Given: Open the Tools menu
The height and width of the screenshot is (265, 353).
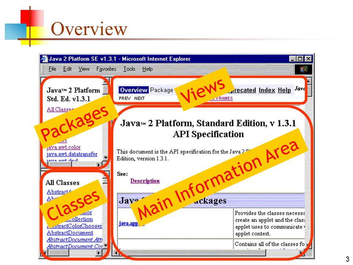Looking at the screenshot, I should pyautogui.click(x=129, y=69).
